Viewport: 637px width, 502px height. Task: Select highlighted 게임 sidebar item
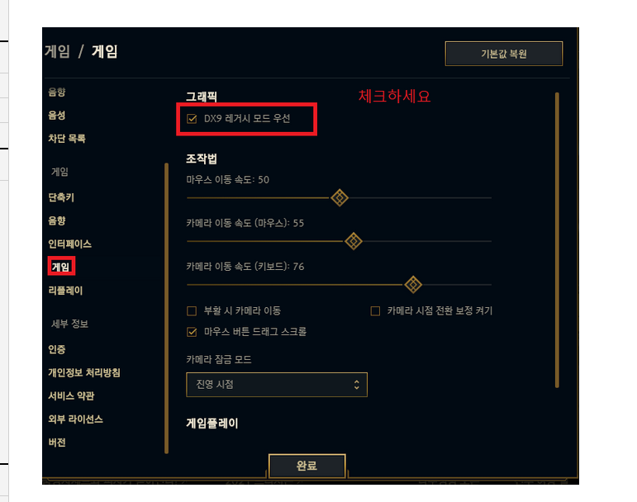[x=61, y=267]
